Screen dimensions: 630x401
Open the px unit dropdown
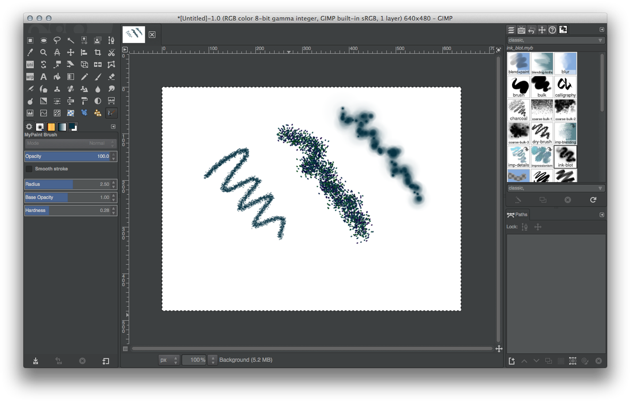[169, 360]
